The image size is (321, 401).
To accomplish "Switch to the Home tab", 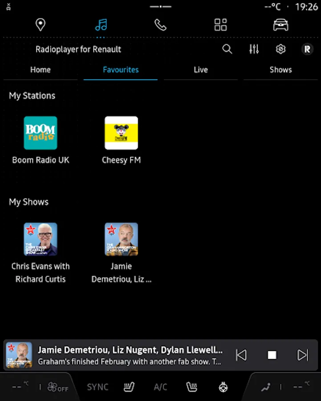I will point(41,70).
